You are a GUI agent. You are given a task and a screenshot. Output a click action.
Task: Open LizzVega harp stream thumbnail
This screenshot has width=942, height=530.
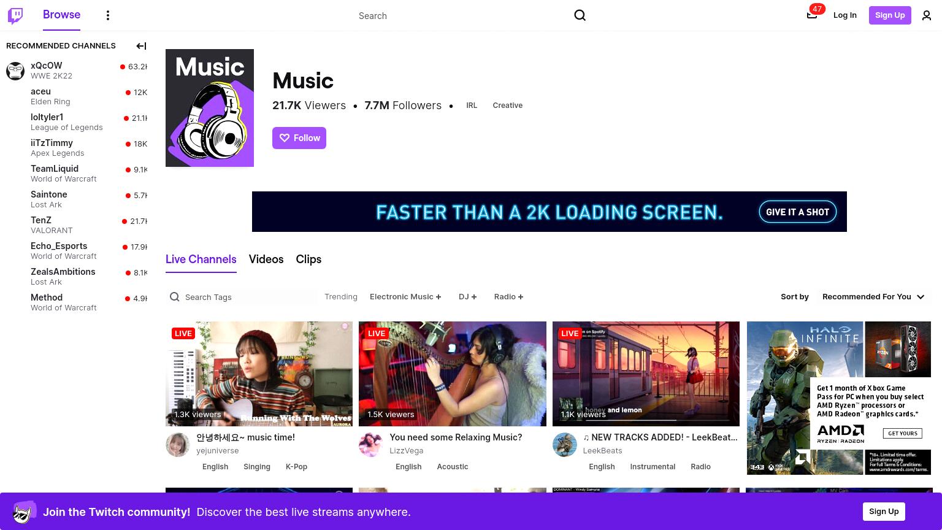tap(453, 374)
